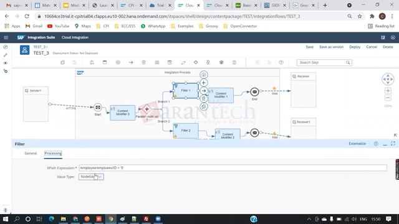399x224 pixels.
Task: Select the Content Modifier 1 step
Action: point(221,95)
